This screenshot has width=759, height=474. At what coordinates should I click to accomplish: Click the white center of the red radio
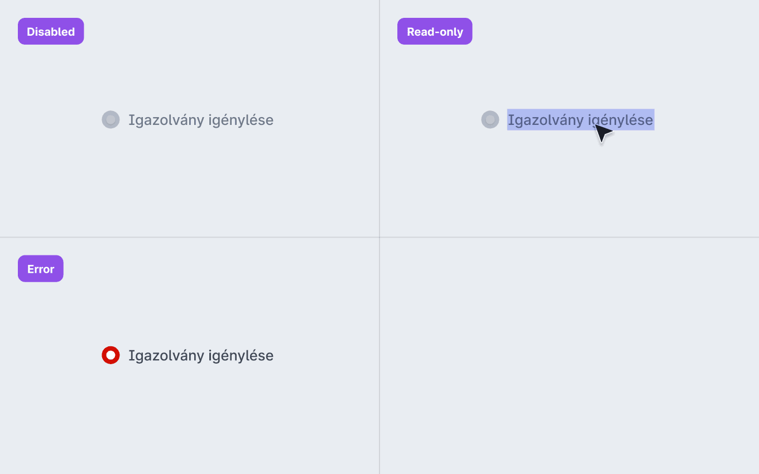111,355
